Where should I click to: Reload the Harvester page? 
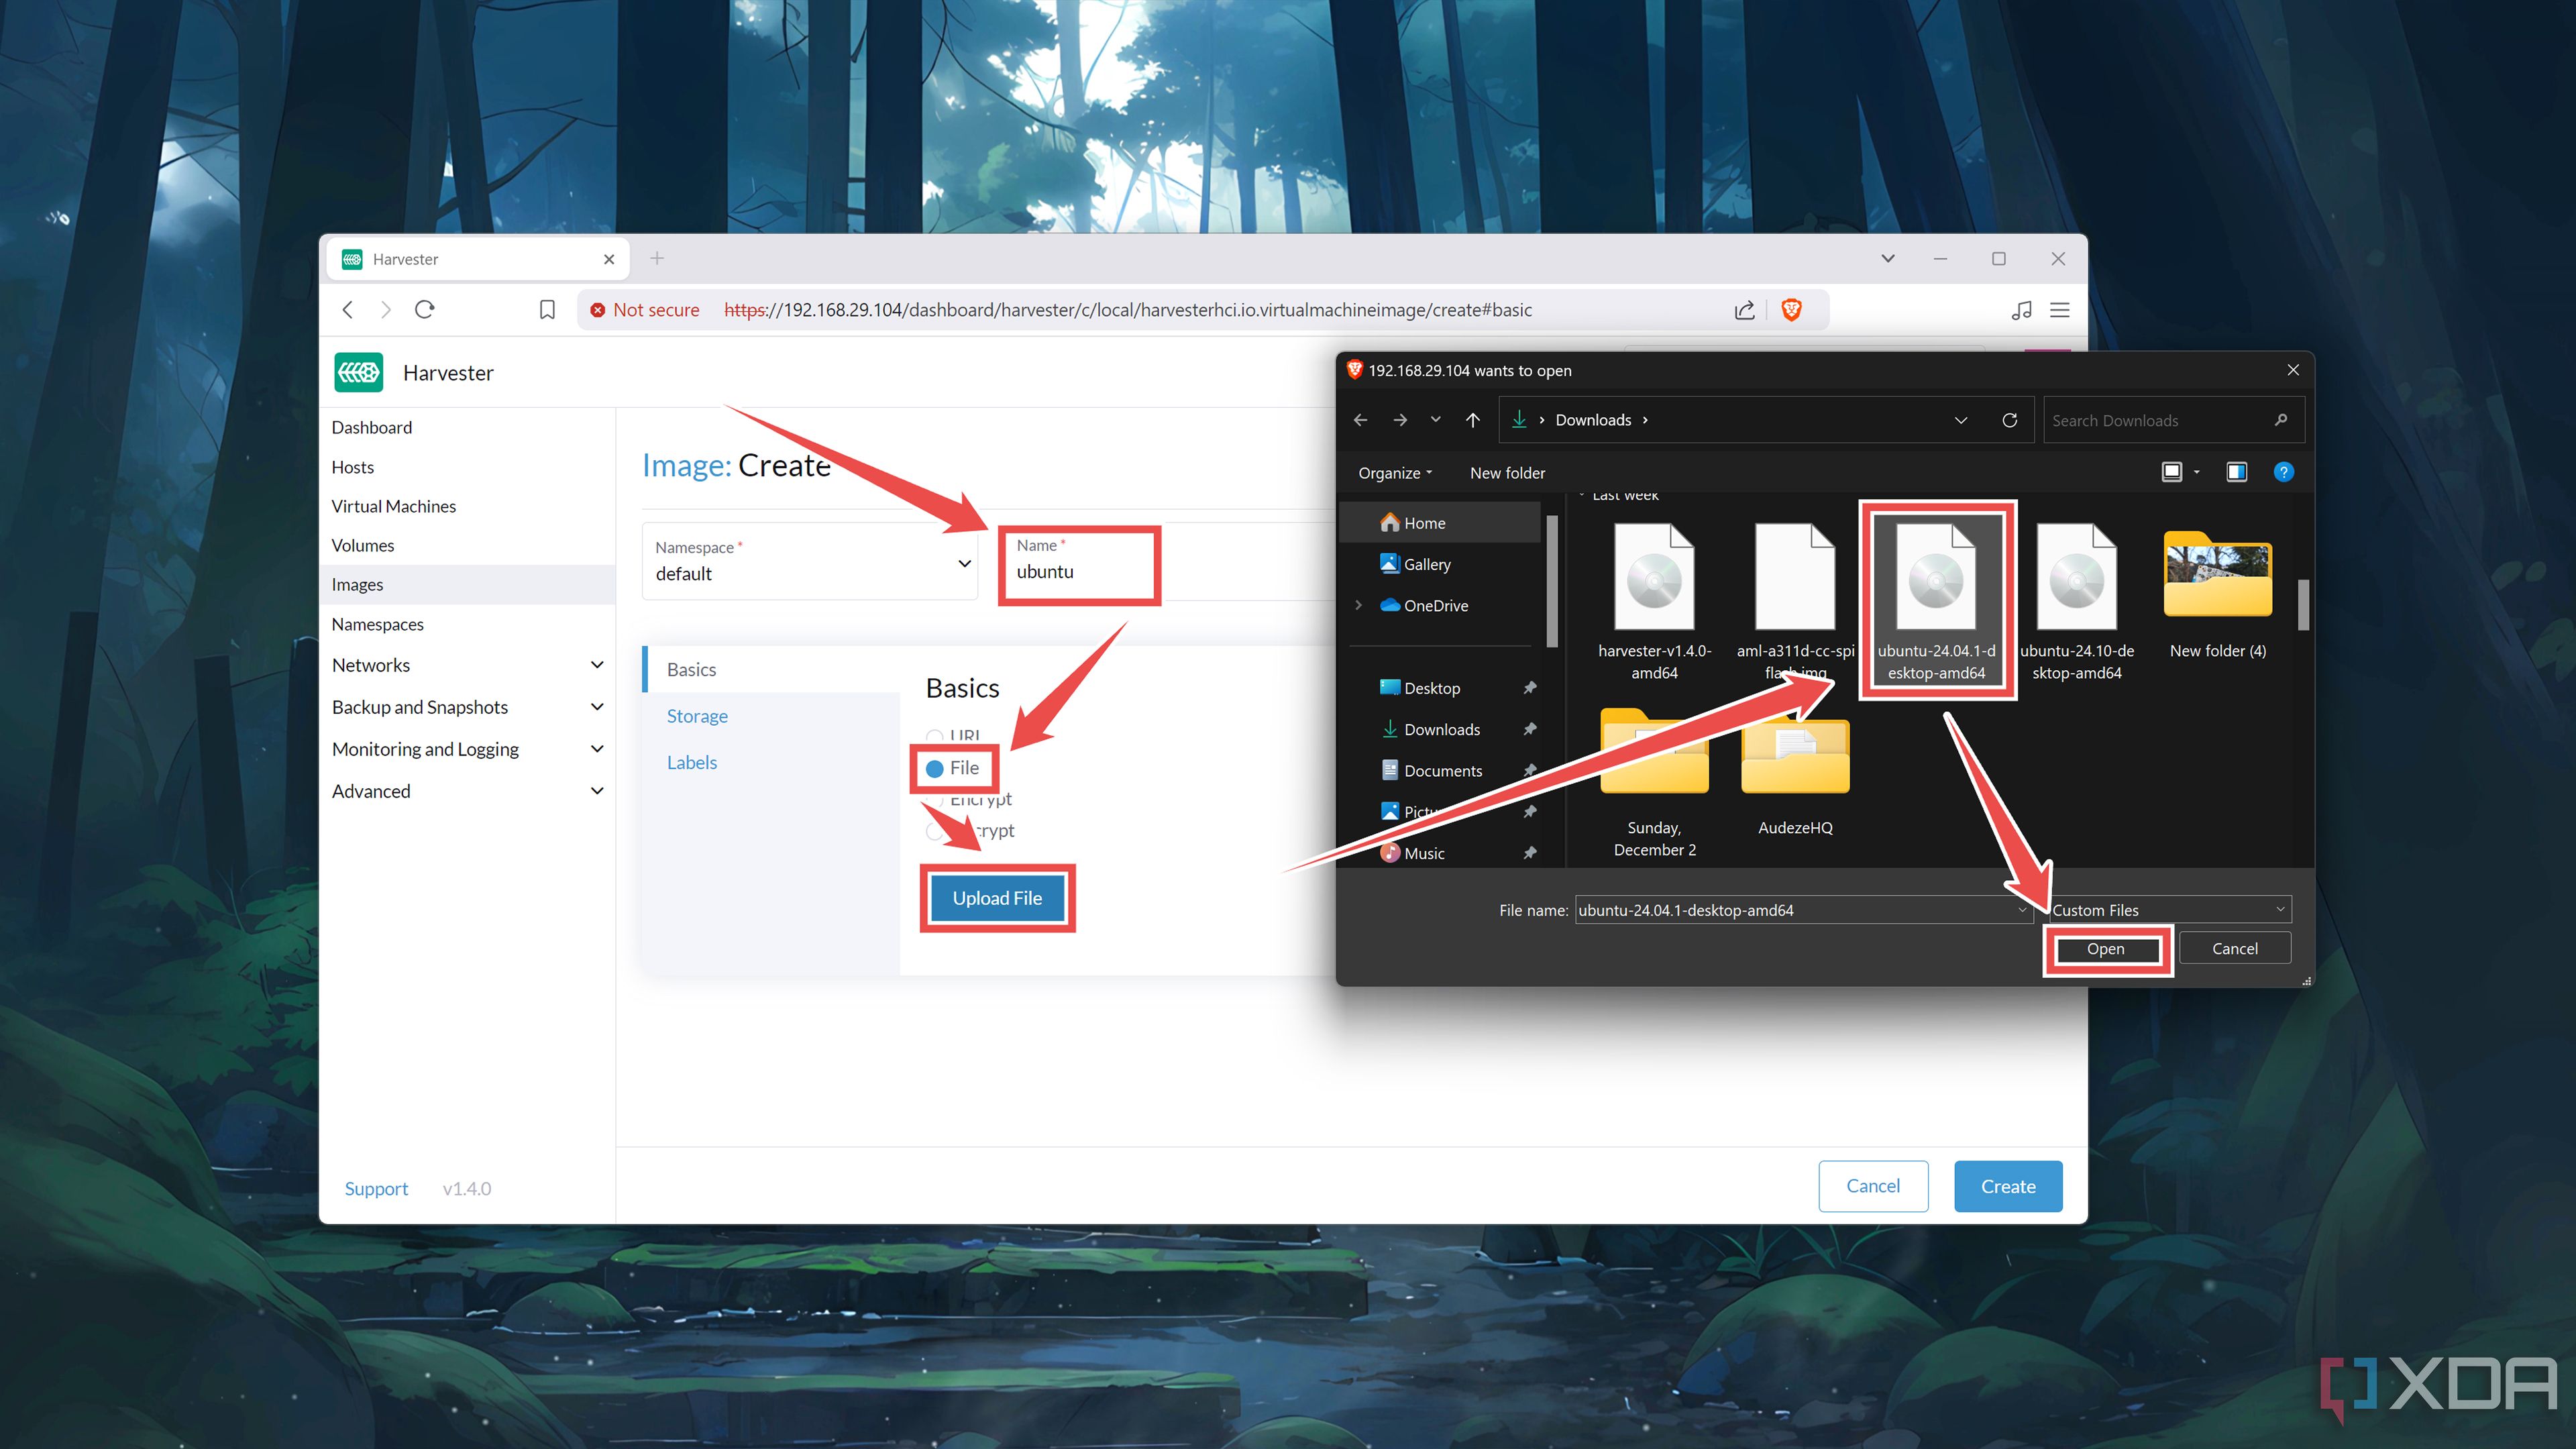coord(425,310)
